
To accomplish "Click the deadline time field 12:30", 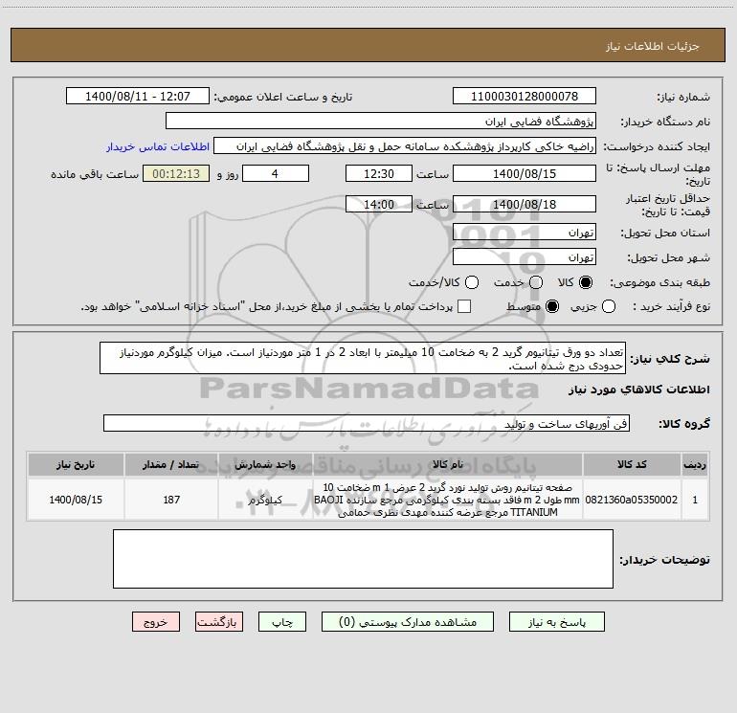I will [x=379, y=173].
